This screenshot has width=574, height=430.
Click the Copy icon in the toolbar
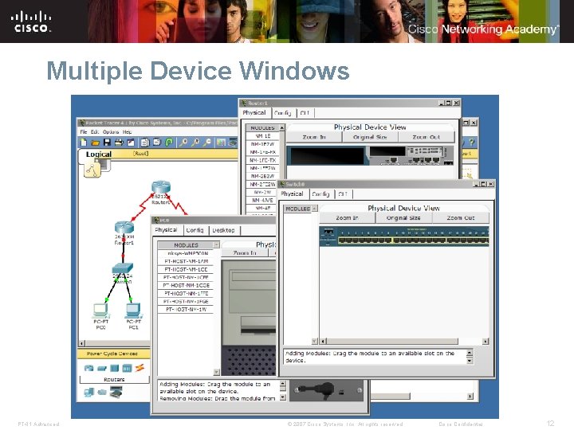(x=145, y=143)
